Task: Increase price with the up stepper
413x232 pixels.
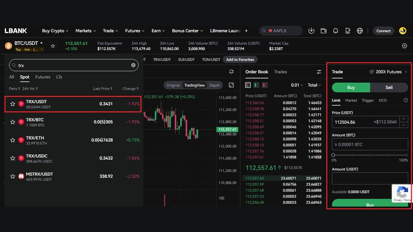Action: [x=404, y=119]
